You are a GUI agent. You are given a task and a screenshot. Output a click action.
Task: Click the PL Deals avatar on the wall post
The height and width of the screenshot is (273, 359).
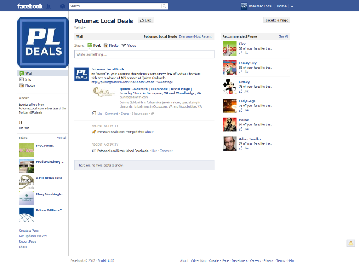click(x=81, y=74)
